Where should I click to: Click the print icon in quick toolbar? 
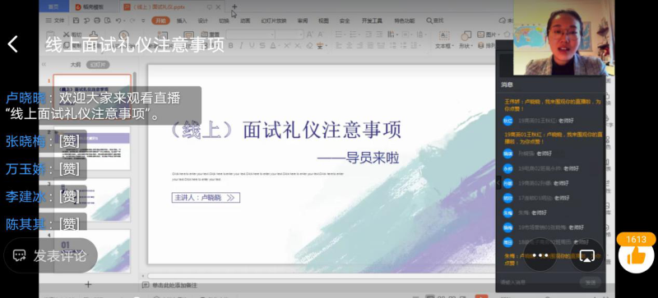coord(97,21)
